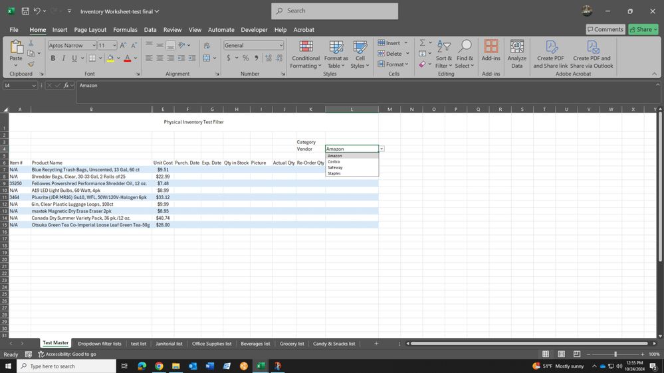Click the Comma Style icon
This screenshot has width=664, height=373.
[x=256, y=58]
